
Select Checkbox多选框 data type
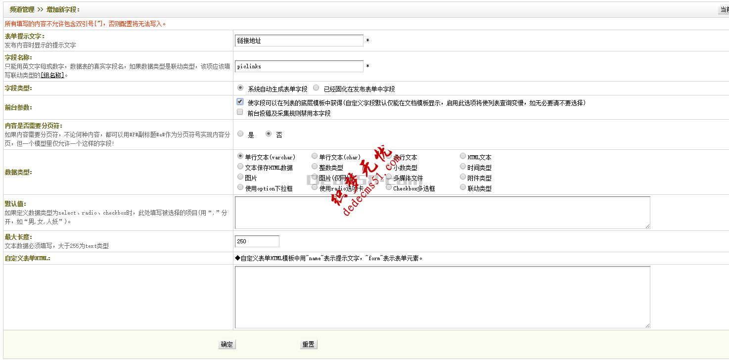[389, 187]
